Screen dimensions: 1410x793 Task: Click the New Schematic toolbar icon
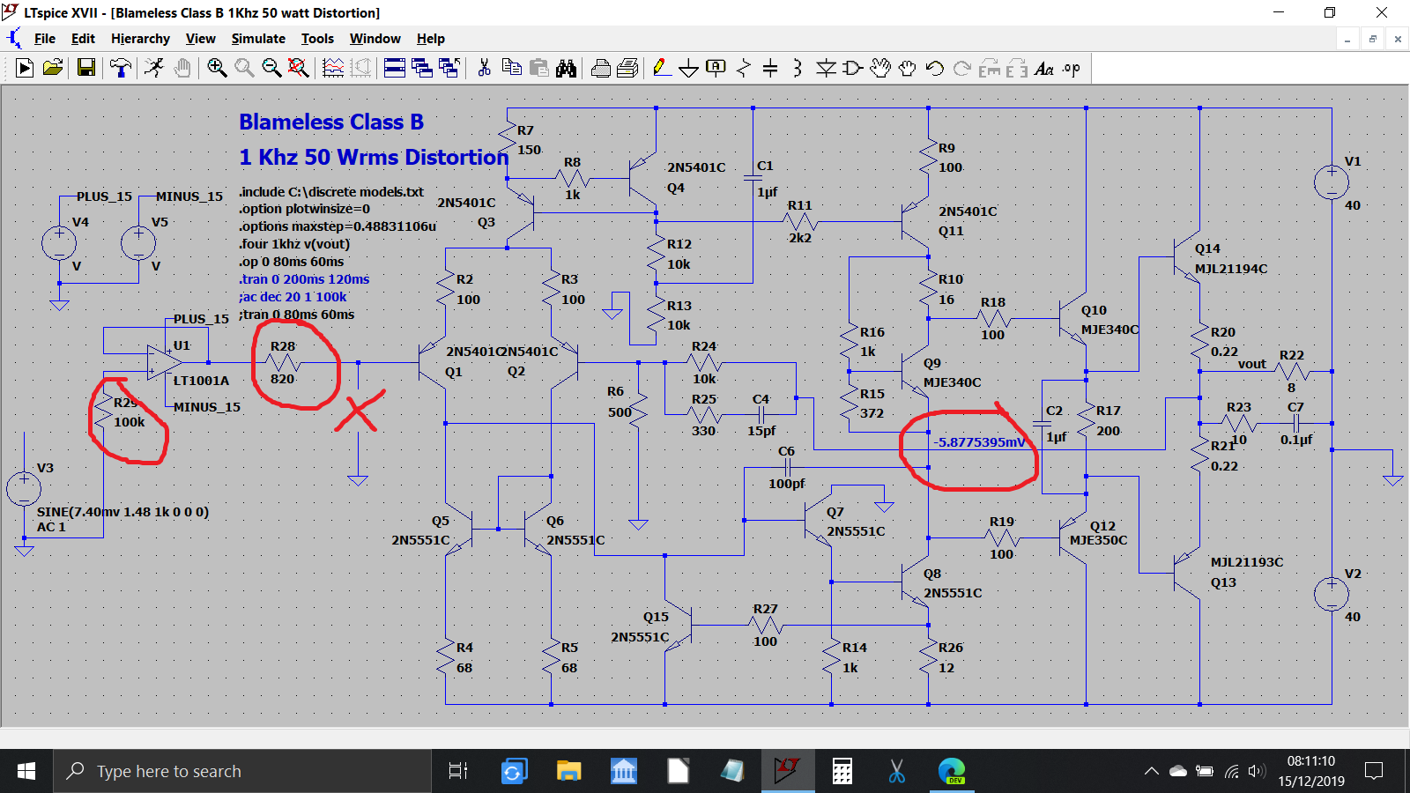coord(25,68)
